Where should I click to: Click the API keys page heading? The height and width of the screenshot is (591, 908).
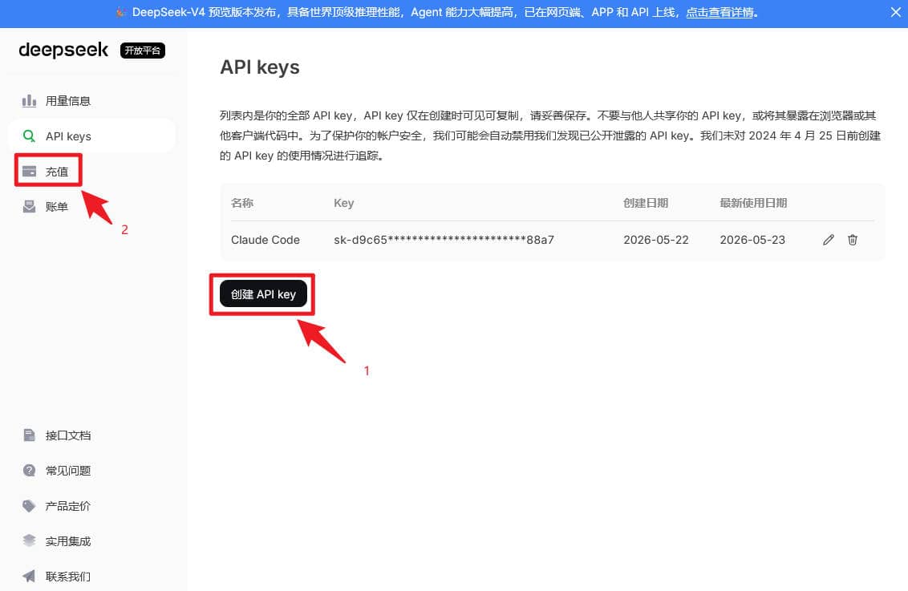click(259, 67)
